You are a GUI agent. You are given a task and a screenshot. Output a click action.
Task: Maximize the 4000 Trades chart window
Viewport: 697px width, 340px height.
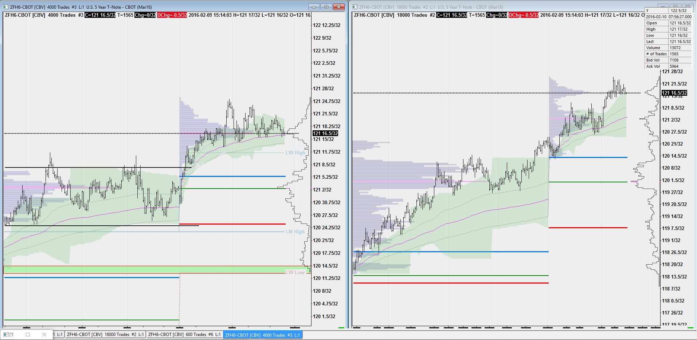click(326, 7)
